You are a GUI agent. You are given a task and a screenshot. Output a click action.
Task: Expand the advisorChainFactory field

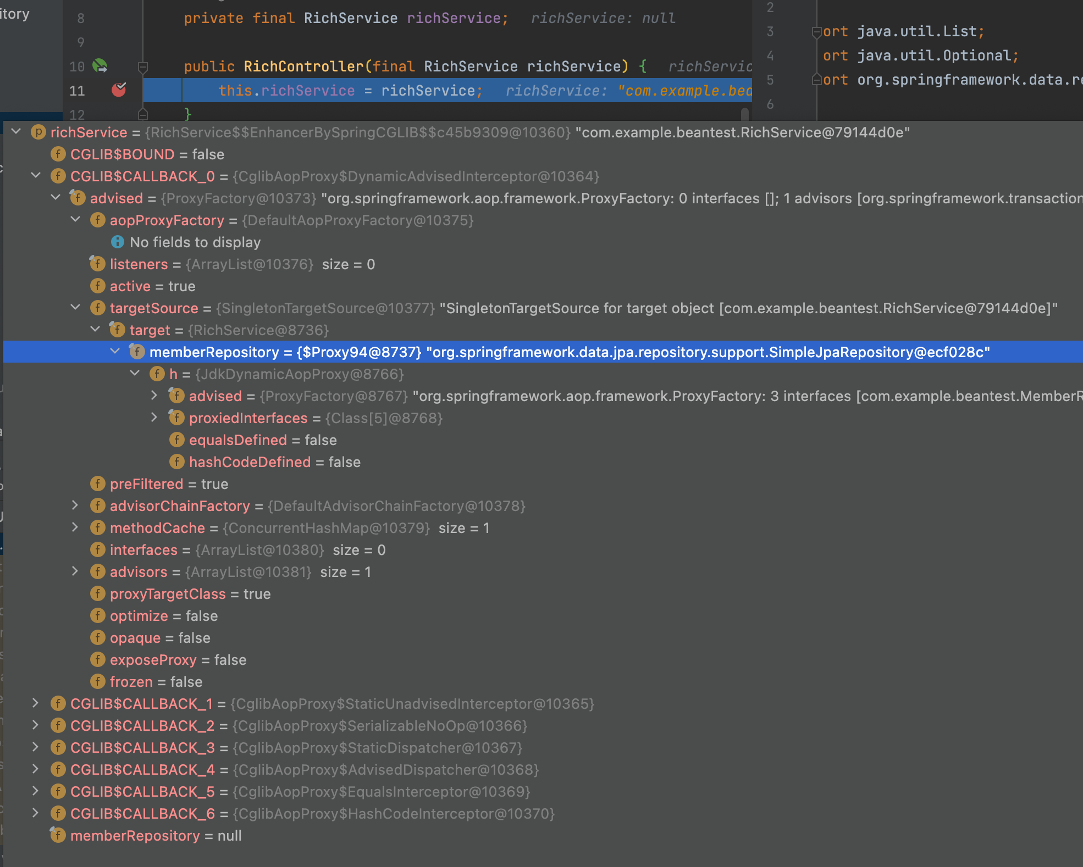tap(76, 505)
